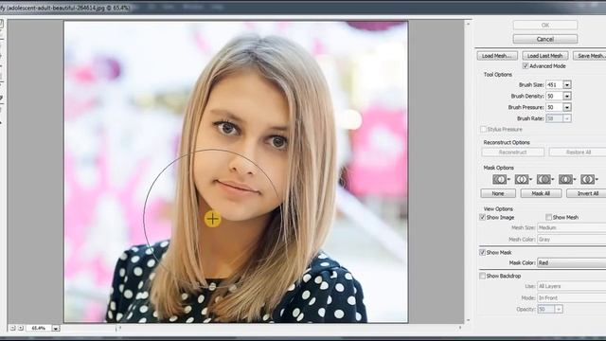This screenshot has width=606, height=341.
Task: Click the Reconstruct button
Action: [x=513, y=153]
